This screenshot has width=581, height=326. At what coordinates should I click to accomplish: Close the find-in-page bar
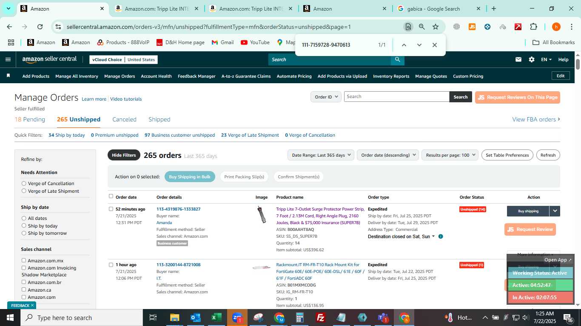coord(434,45)
